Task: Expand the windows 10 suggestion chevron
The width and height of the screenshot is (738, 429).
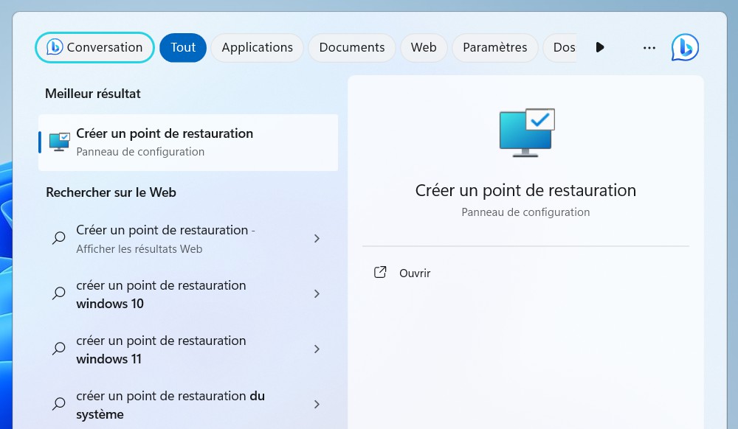Action: coord(317,293)
